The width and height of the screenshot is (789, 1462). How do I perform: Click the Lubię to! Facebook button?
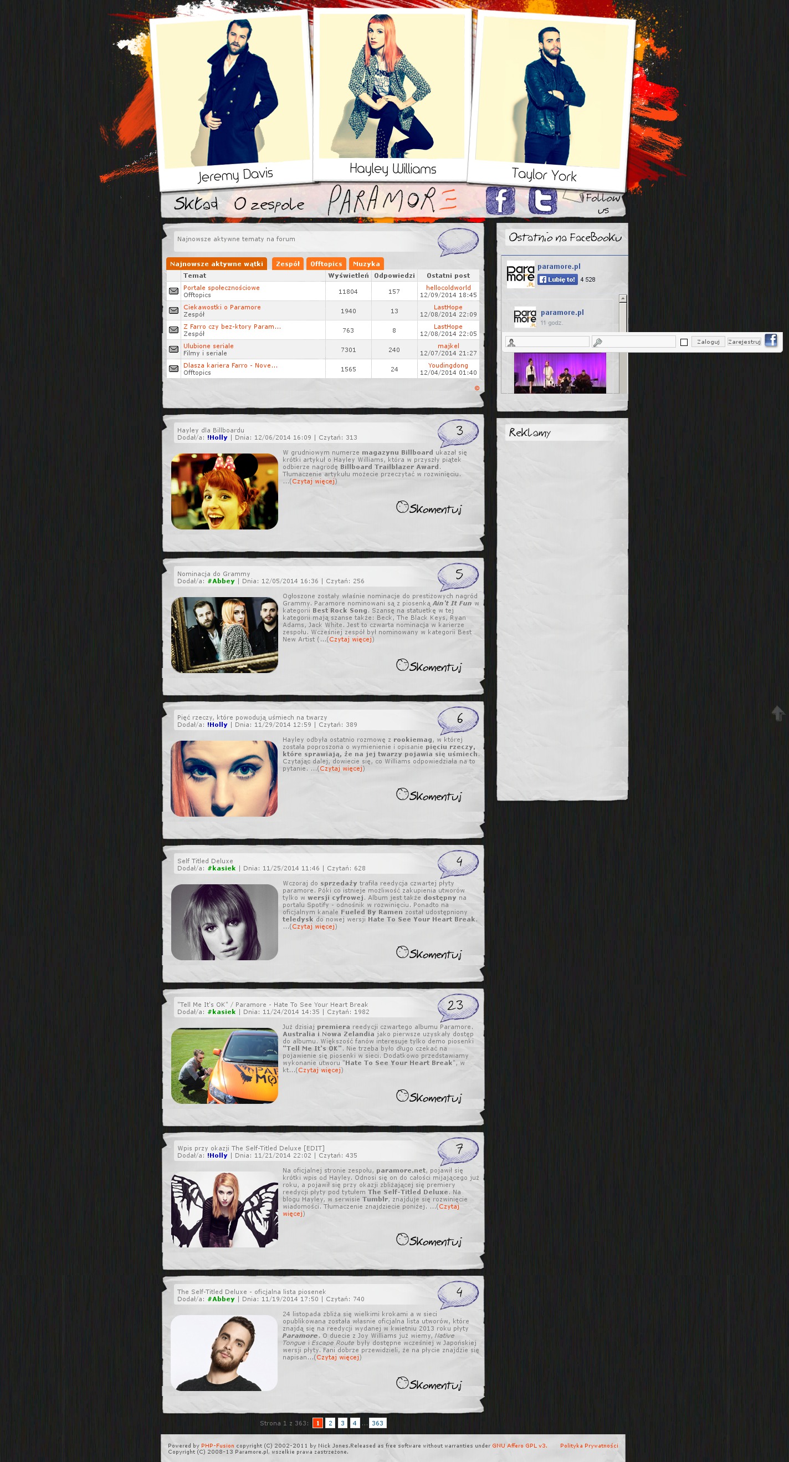point(557,279)
